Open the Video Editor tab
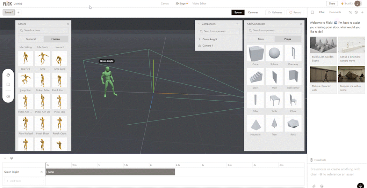Viewport: 367px width, 188px height. [199, 3]
